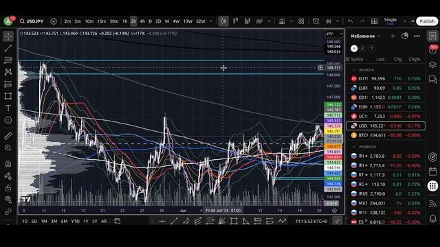Click the purple 145.353 price label

tap(333, 121)
